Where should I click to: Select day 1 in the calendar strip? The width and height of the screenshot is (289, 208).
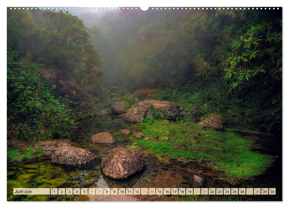coord(54,191)
